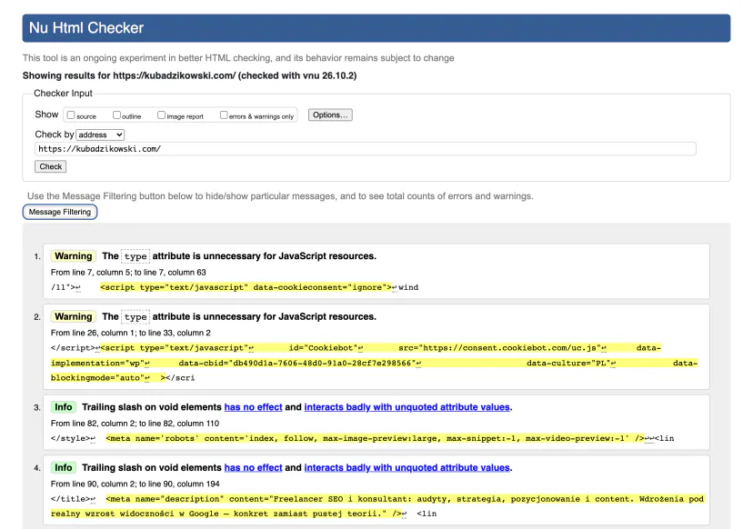
Task: Click the Info badge in message 4
Action: pos(64,468)
